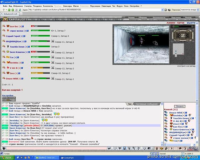Click Бал бес red health bar

[40, 26]
